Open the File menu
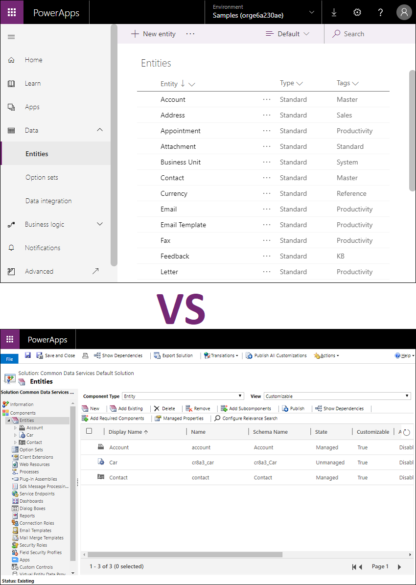Screen dimensions: 416x585 9,358
